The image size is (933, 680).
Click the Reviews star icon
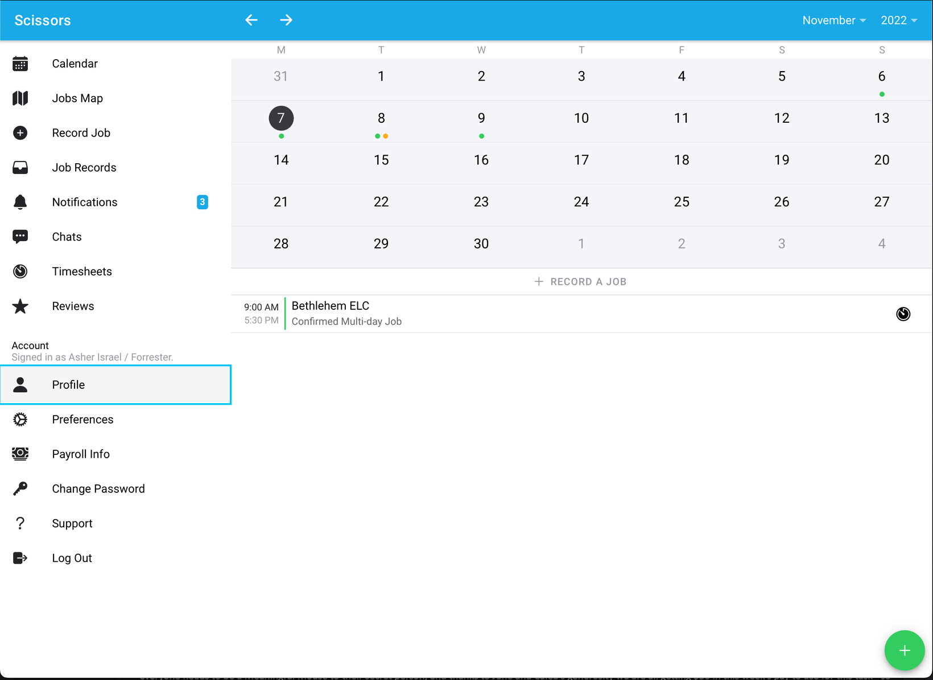coord(20,306)
